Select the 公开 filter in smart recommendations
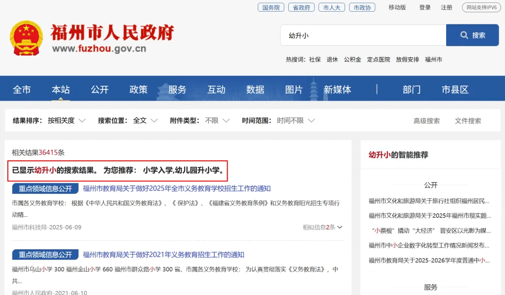505x295 pixels. coord(431,185)
